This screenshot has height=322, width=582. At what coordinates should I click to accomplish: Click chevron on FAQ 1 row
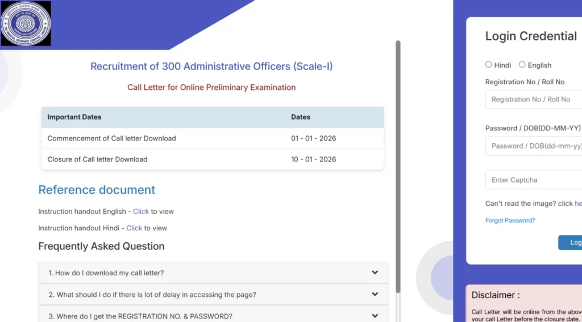(375, 273)
